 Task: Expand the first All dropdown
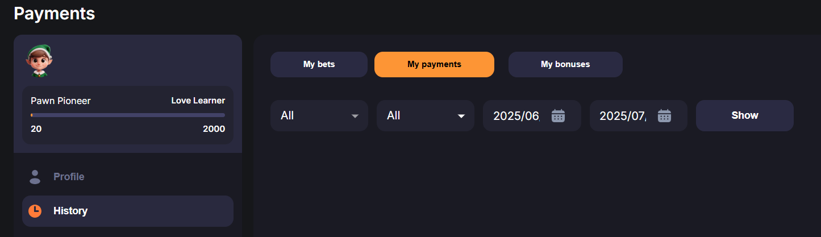pos(319,116)
